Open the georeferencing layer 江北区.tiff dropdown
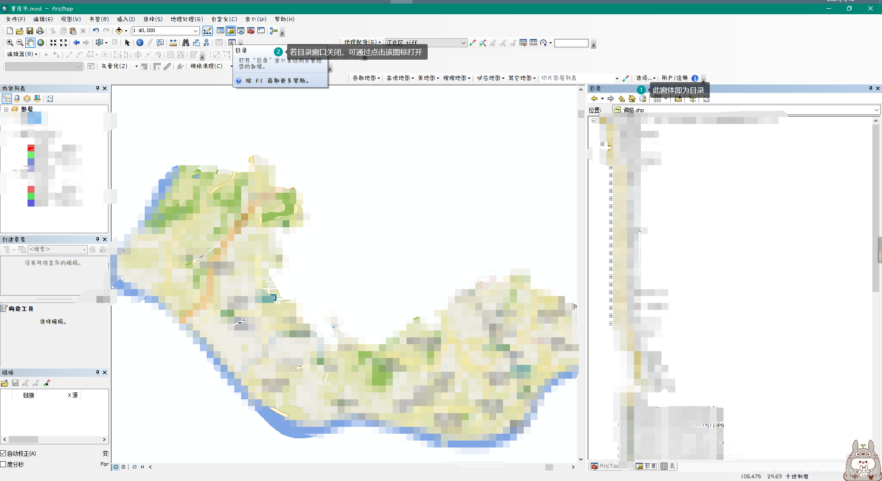882x481 pixels. [x=463, y=43]
